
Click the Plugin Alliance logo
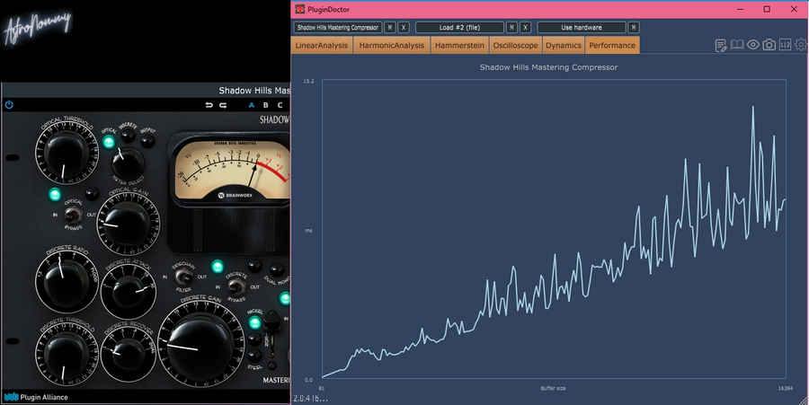(36, 397)
